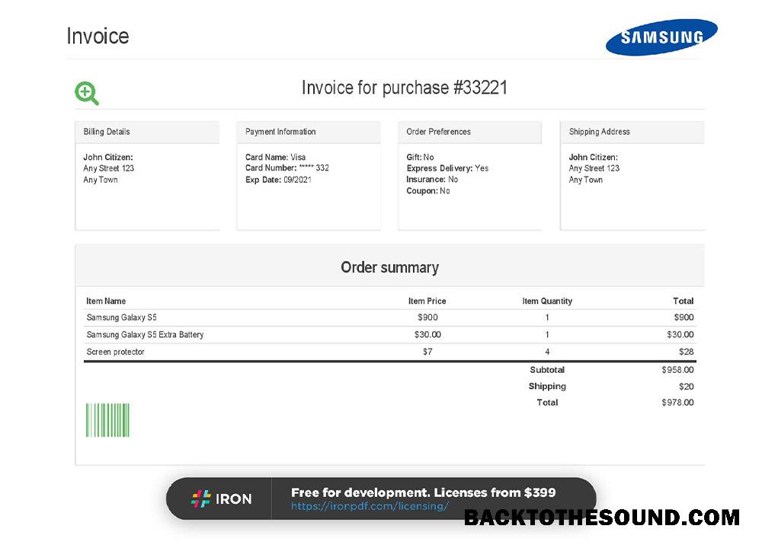Screen dimensions: 762x548
Task: Click the green barcode image
Action: (x=107, y=420)
